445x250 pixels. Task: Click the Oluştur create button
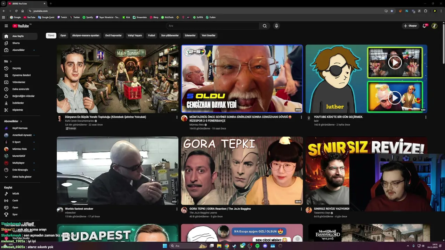(x=410, y=26)
